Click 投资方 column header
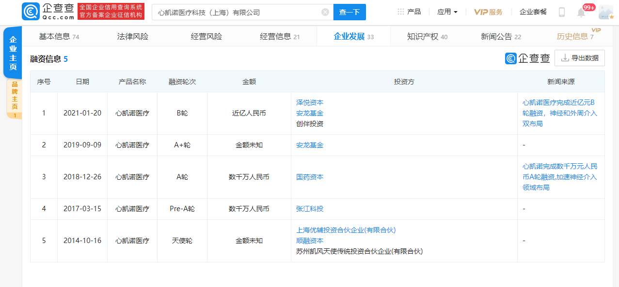 [404, 82]
